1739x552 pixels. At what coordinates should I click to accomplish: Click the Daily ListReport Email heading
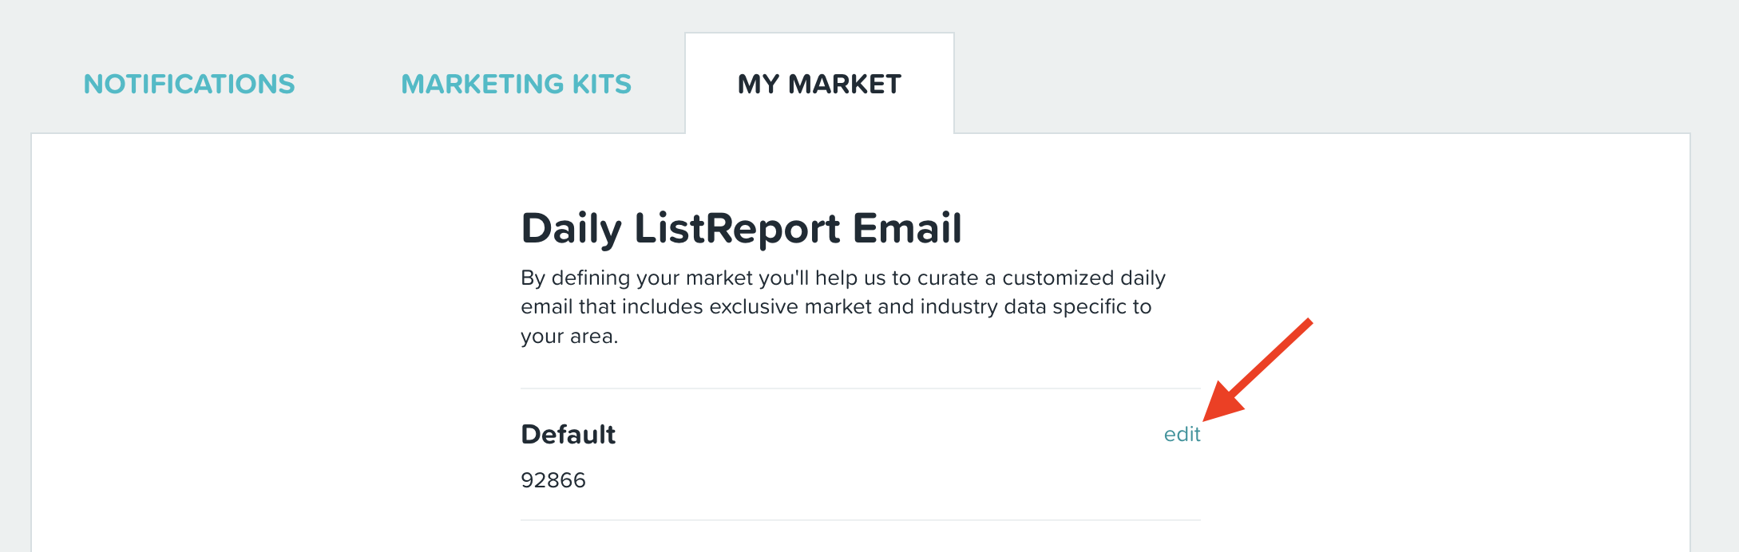coord(741,229)
